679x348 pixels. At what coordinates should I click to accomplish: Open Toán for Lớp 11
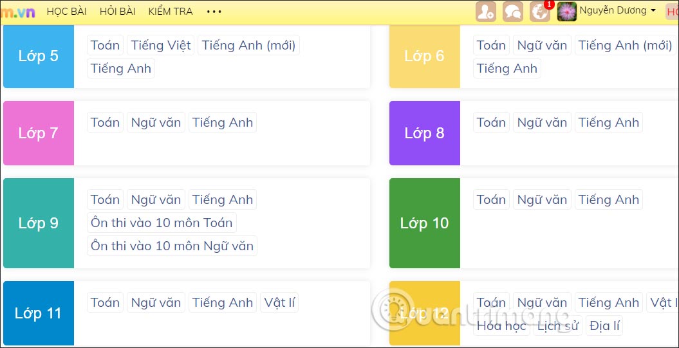[105, 302]
